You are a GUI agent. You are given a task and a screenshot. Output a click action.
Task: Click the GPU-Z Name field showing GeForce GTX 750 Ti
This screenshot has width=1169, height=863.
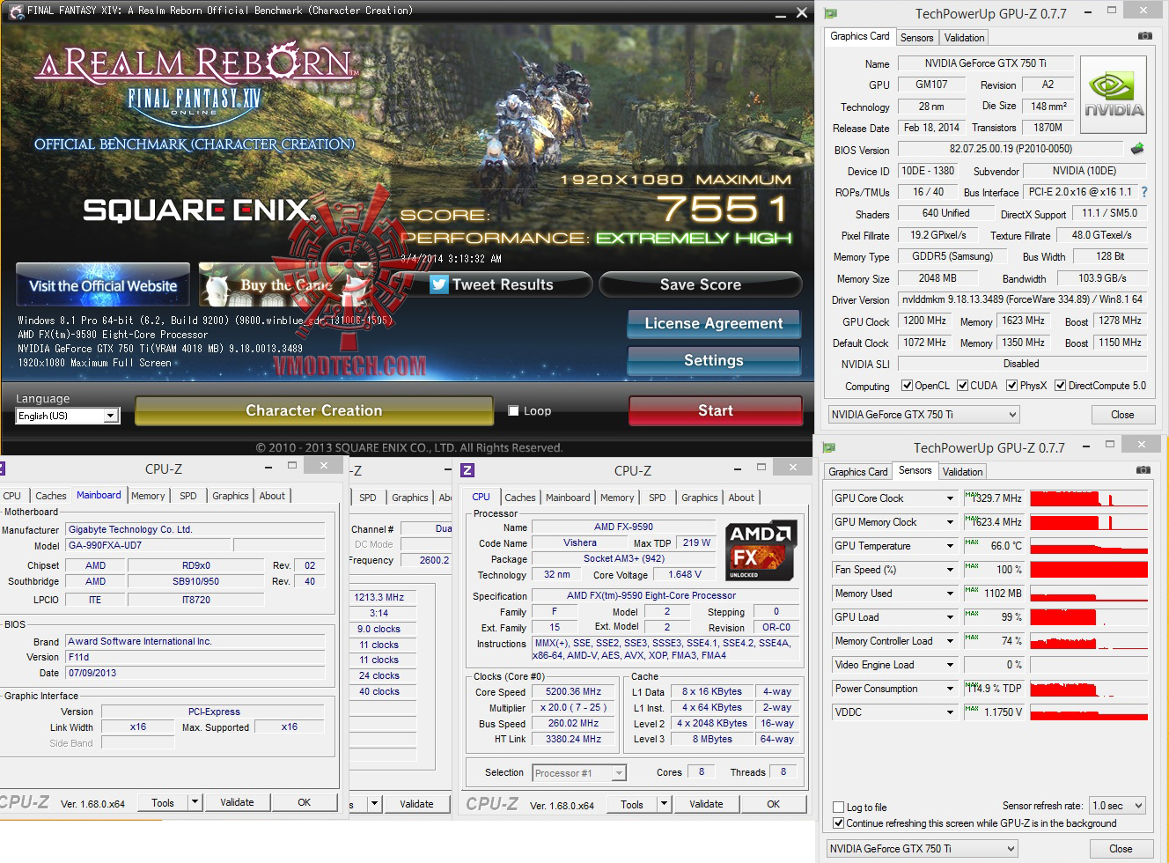[x=985, y=63]
